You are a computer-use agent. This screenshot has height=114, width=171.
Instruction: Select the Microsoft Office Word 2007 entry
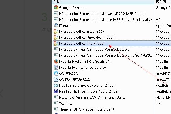pos(82,44)
